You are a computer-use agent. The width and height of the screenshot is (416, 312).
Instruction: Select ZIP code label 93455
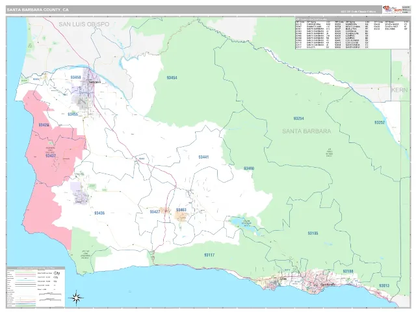click(x=73, y=114)
